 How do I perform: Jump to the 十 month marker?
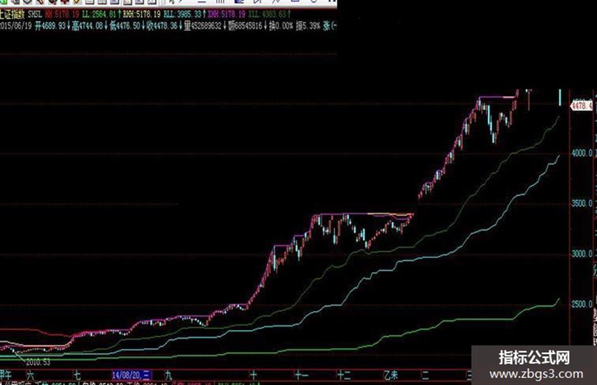253,376
